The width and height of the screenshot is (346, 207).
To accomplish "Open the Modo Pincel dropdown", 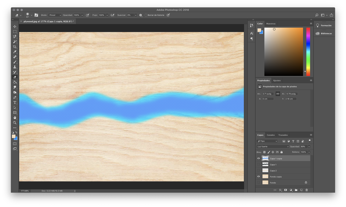I will click(55, 15).
